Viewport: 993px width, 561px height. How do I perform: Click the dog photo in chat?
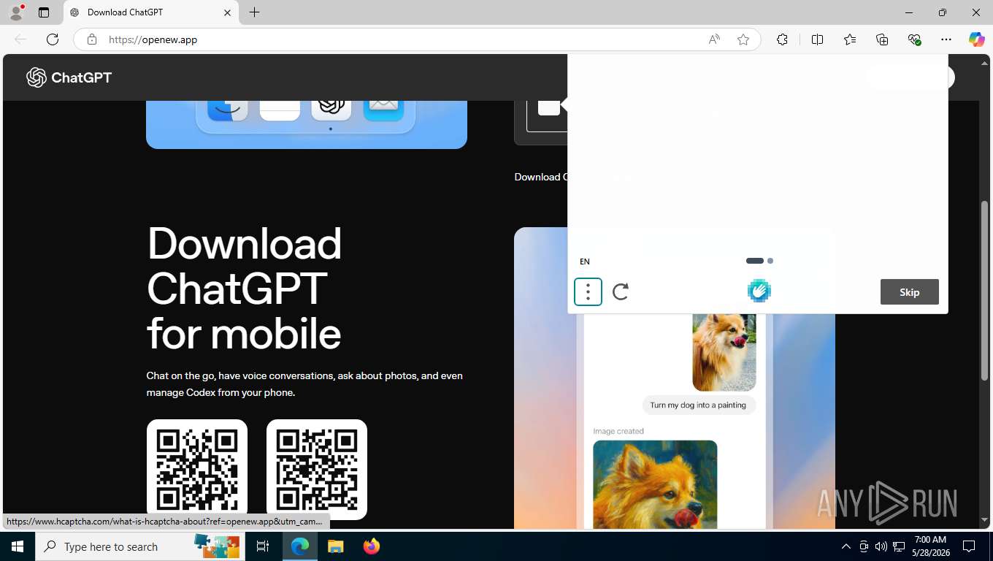point(724,352)
